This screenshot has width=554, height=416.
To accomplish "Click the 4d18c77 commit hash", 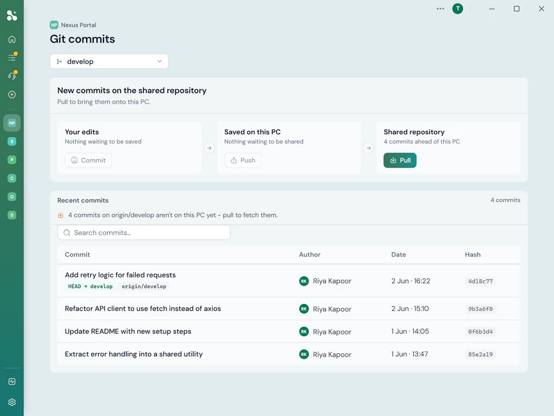I will [480, 281].
